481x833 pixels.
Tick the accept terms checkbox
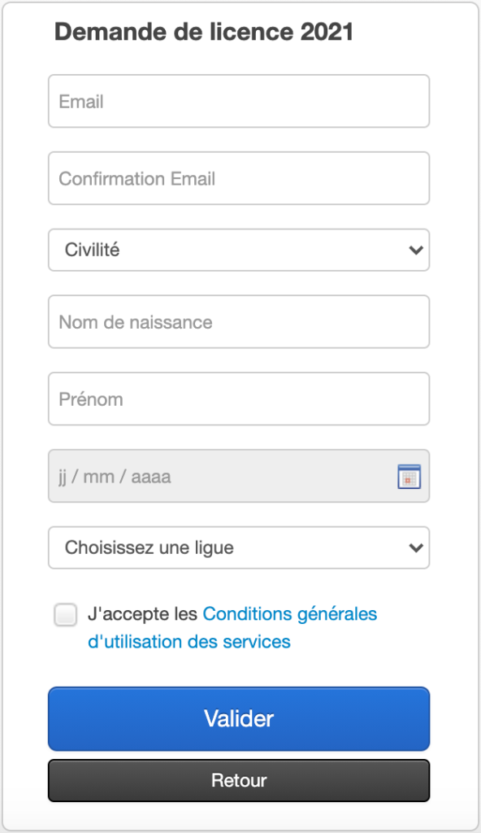(x=65, y=615)
